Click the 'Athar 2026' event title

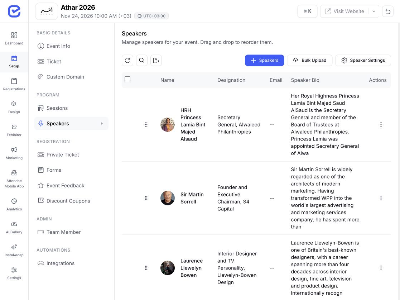(78, 8)
